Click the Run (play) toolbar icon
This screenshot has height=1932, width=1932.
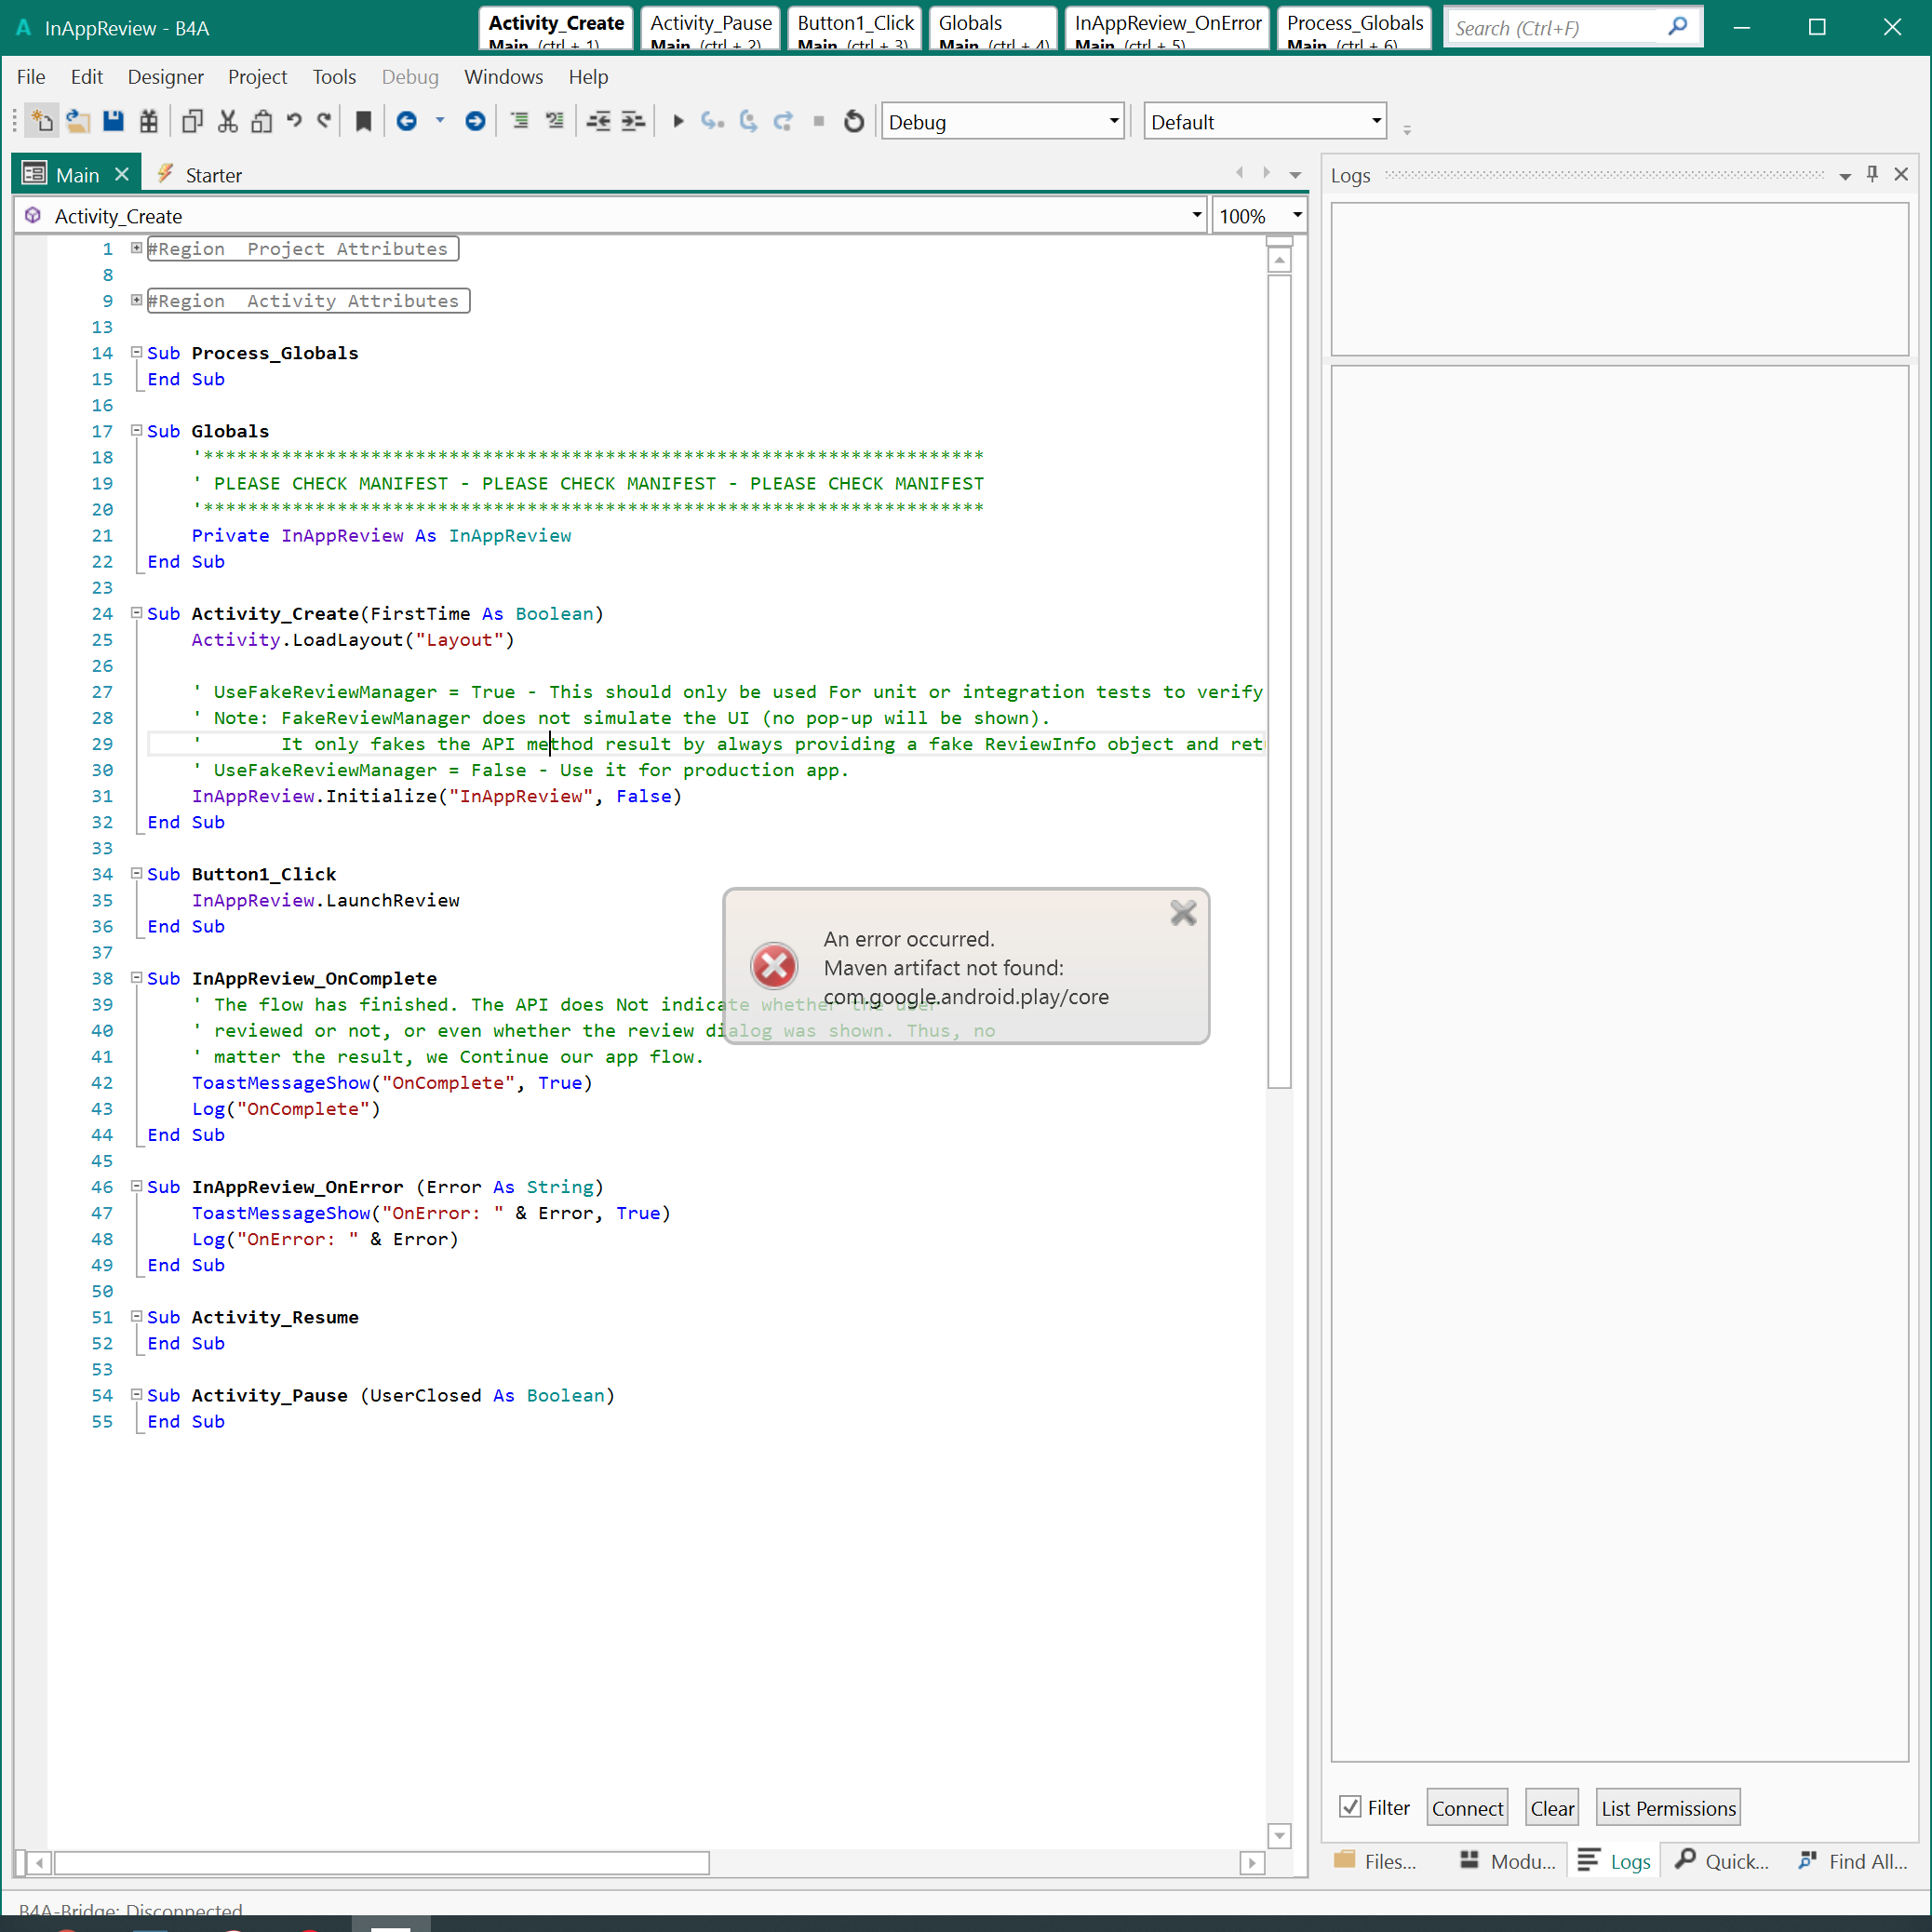(x=678, y=121)
